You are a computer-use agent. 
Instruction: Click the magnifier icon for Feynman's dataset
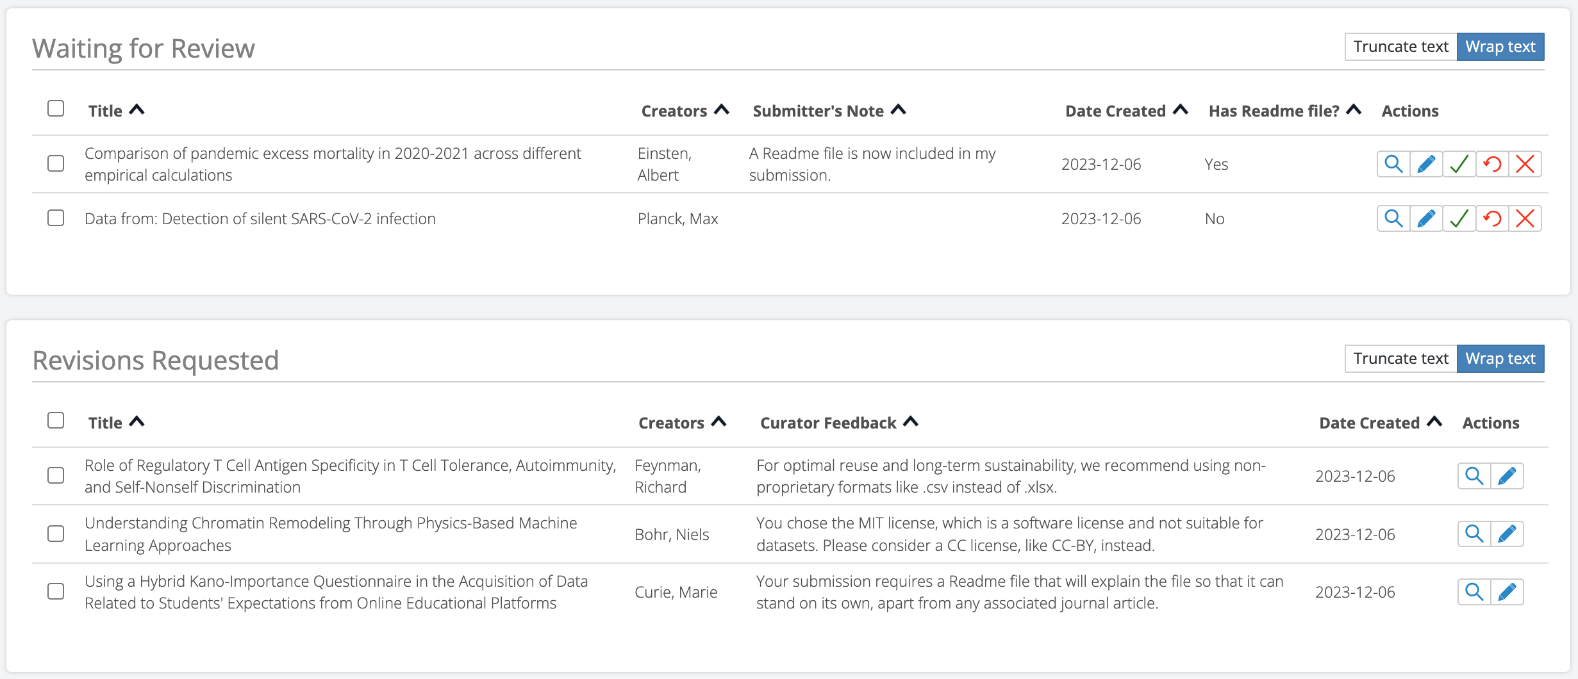[x=1474, y=477]
